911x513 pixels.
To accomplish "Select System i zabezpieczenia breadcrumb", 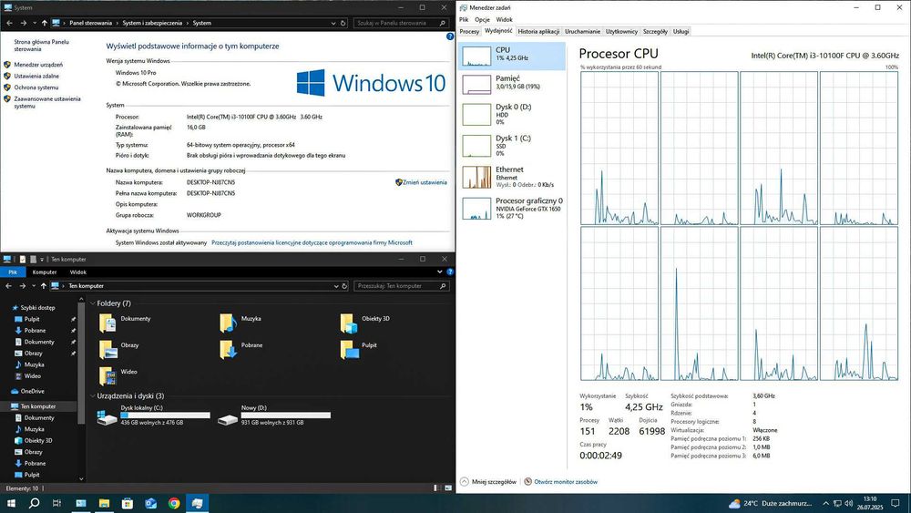I will tap(152, 24).
